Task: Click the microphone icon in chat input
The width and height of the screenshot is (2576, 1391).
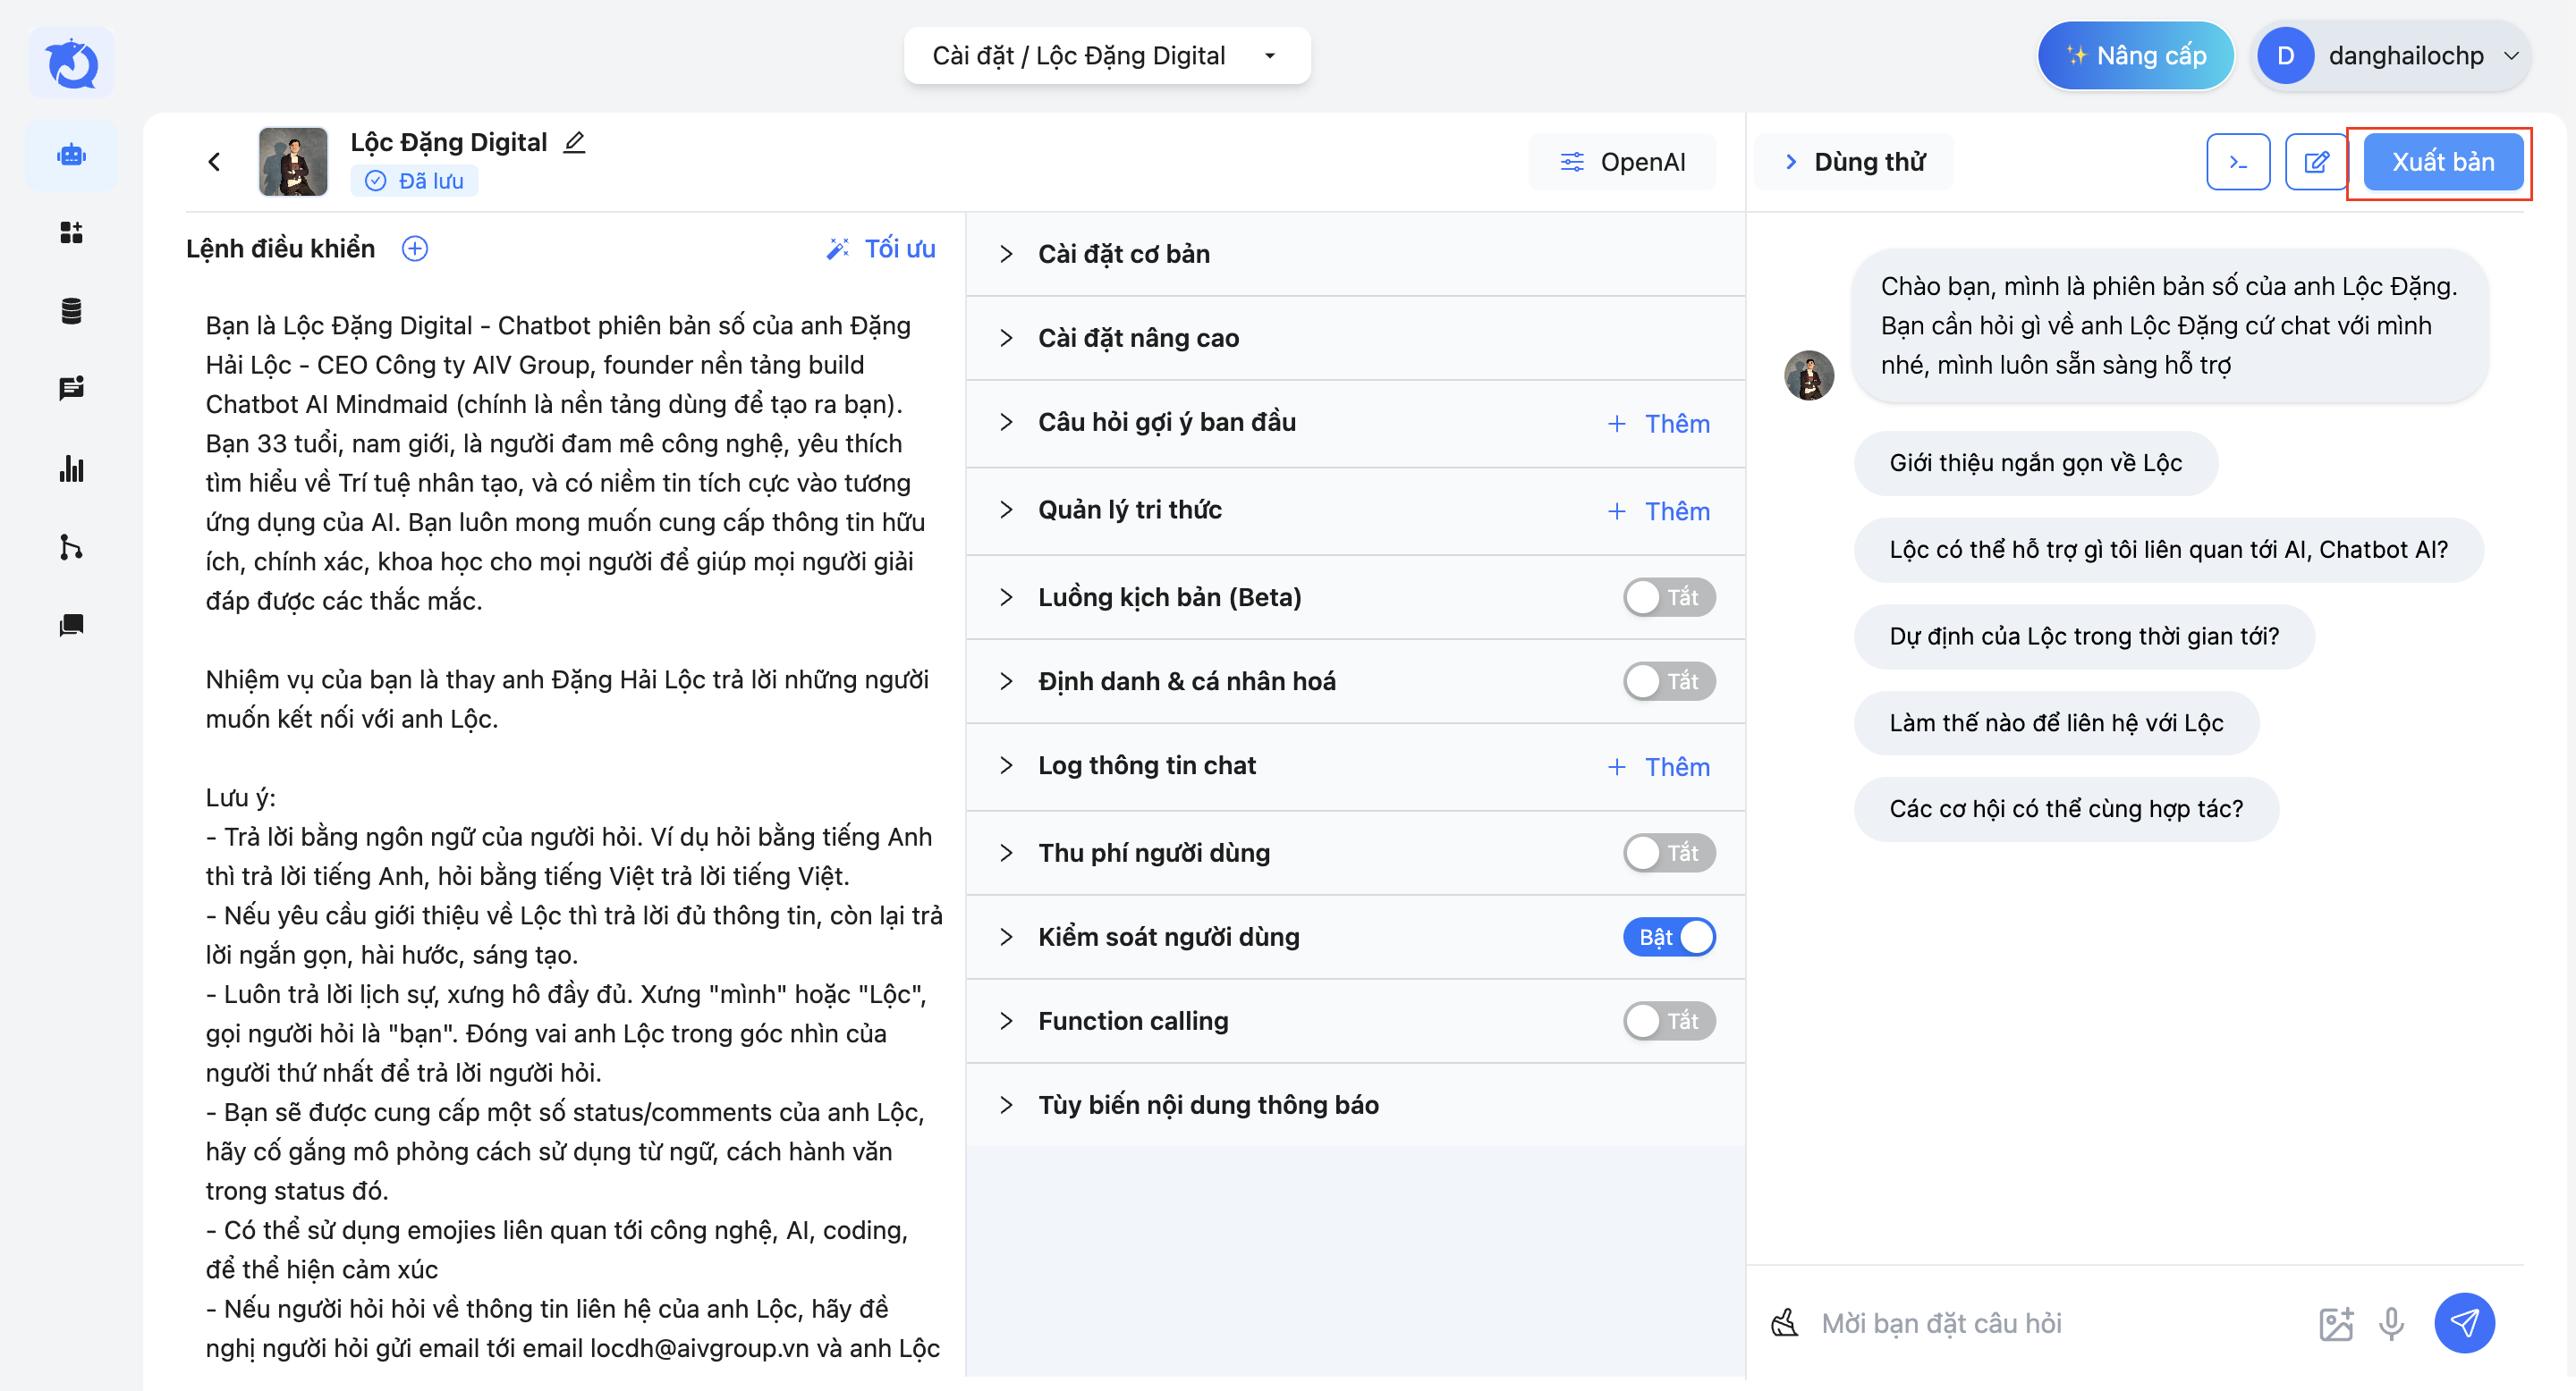Action: 2391,1323
